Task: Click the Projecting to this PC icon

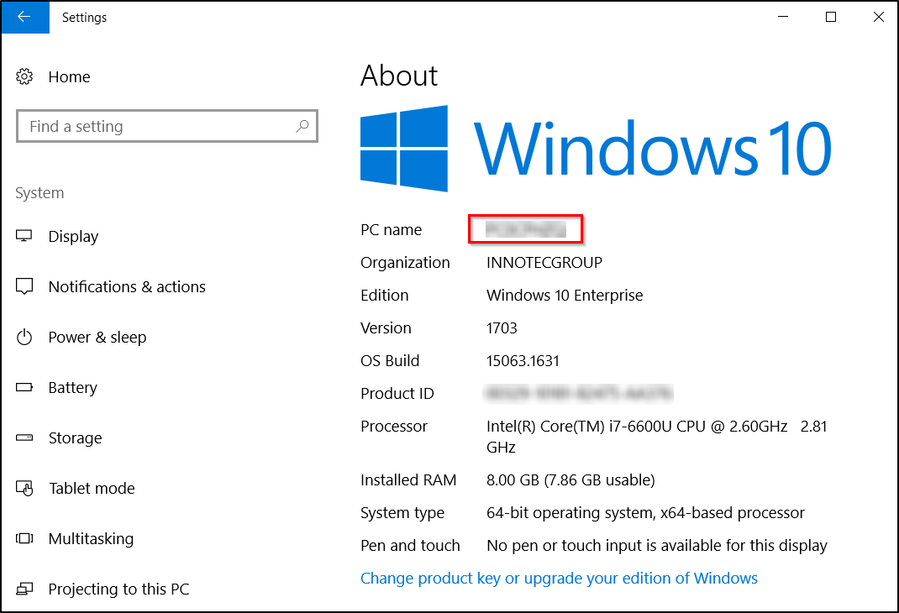Action: (x=24, y=589)
